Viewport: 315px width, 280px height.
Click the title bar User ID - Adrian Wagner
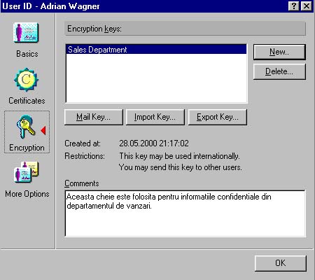click(x=51, y=6)
